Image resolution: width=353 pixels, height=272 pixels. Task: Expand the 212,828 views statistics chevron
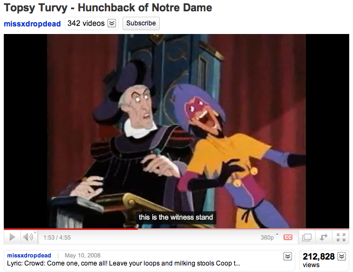point(342,256)
